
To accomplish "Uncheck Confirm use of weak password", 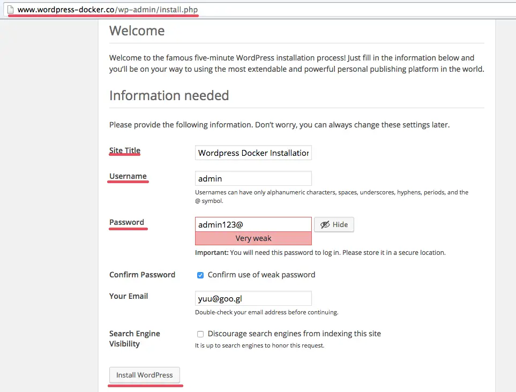I will 200,275.
